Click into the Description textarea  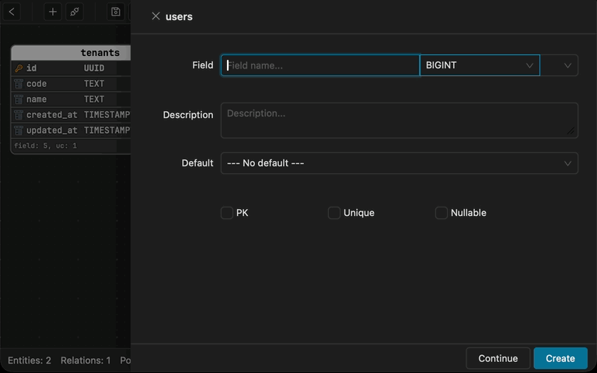(400, 120)
